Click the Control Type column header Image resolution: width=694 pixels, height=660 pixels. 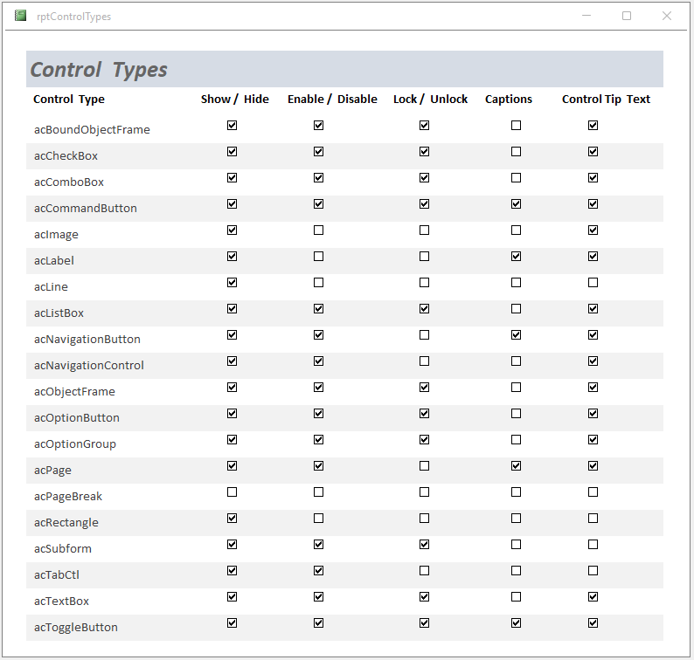69,99
